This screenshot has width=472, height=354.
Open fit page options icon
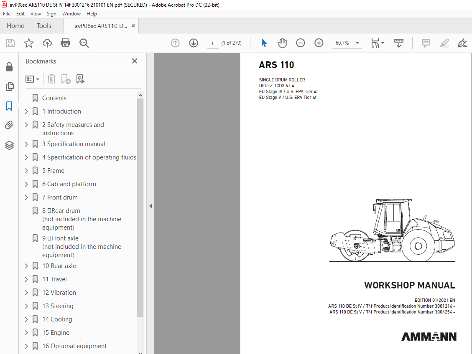tap(378, 43)
